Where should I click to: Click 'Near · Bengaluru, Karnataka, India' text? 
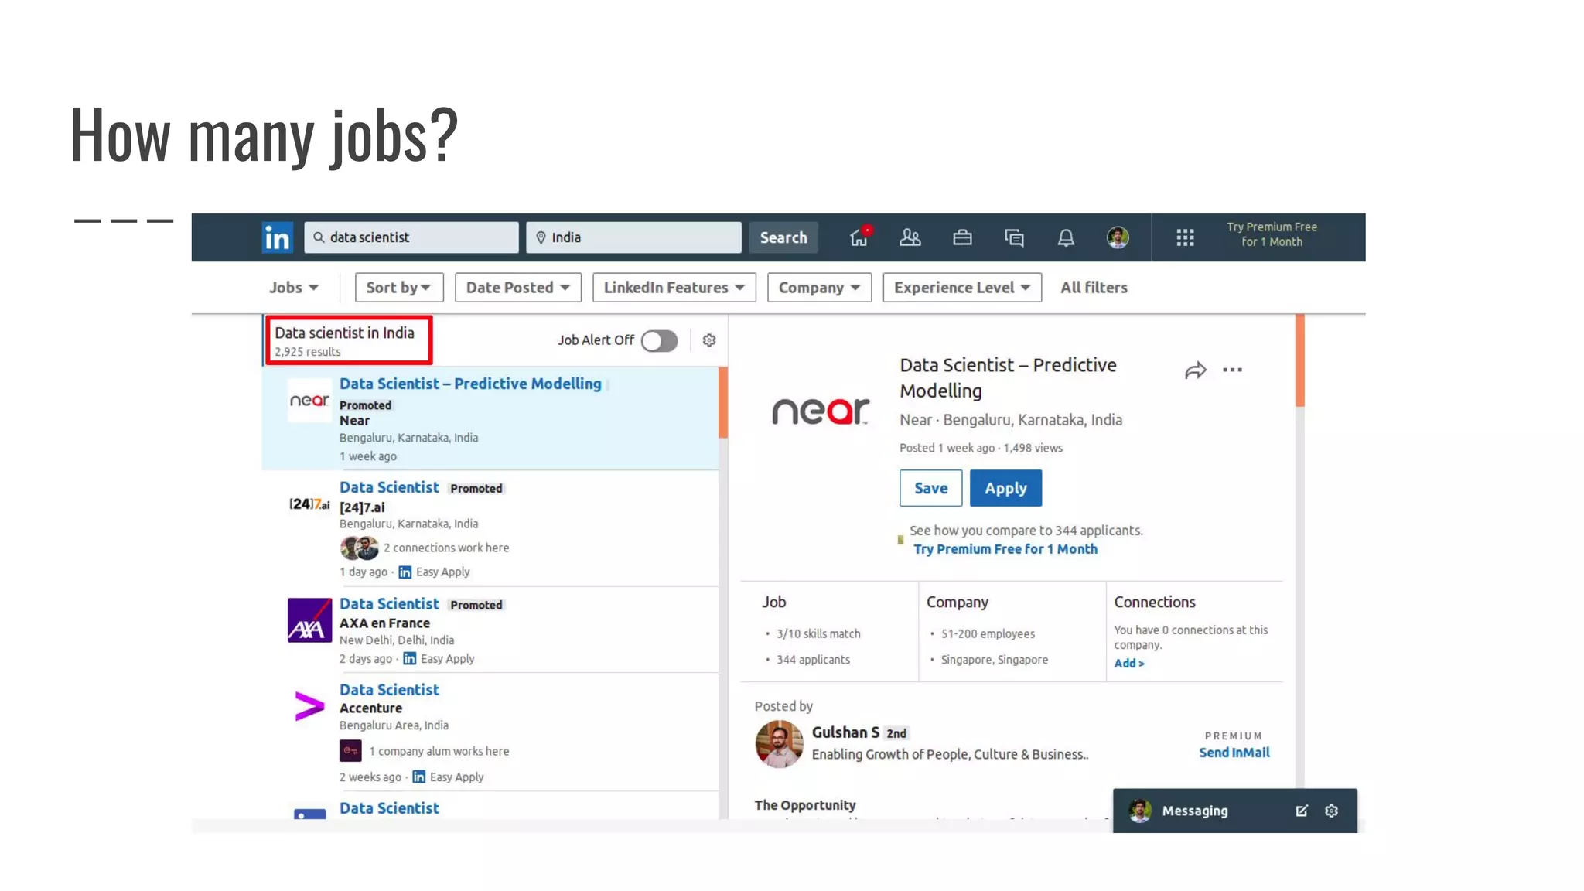pos(1011,420)
